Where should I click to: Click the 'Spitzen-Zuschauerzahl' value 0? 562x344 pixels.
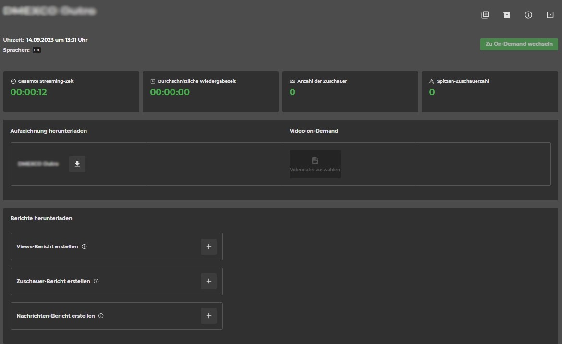(432, 92)
